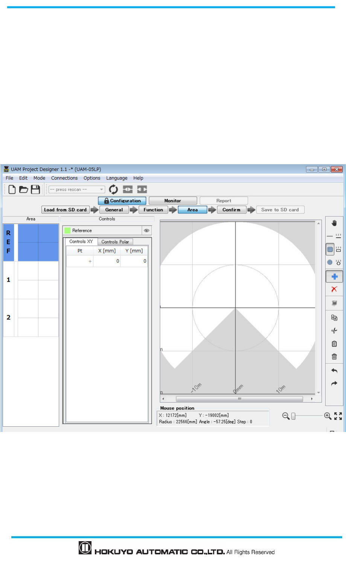Select area row 1
346x563 pixels.
click(x=31, y=280)
